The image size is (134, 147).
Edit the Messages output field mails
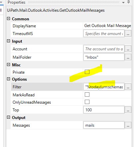coord(104,125)
